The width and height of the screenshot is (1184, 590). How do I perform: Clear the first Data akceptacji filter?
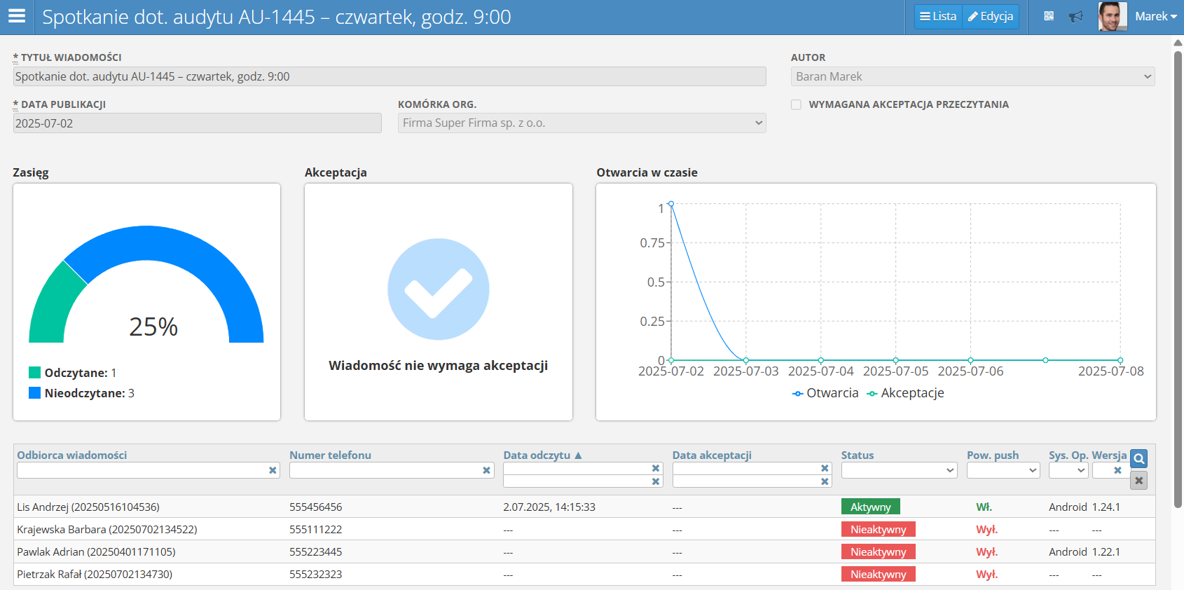[825, 468]
